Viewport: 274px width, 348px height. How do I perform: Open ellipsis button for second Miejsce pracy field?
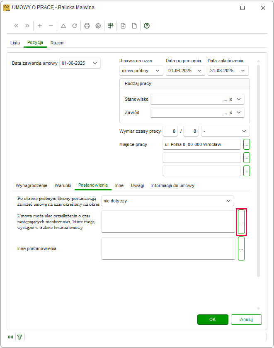tap(247, 158)
